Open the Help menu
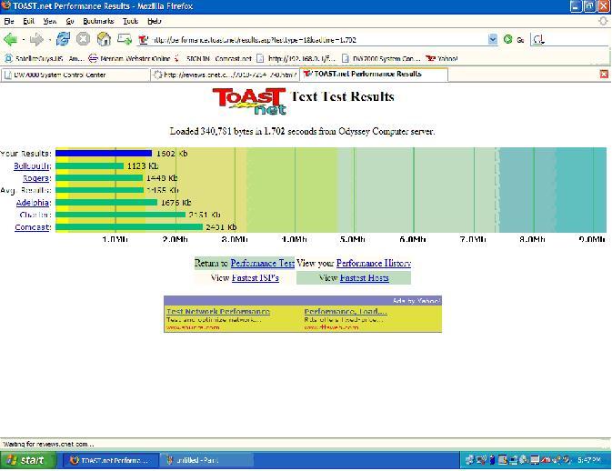The width and height of the screenshot is (612, 471). (x=155, y=21)
